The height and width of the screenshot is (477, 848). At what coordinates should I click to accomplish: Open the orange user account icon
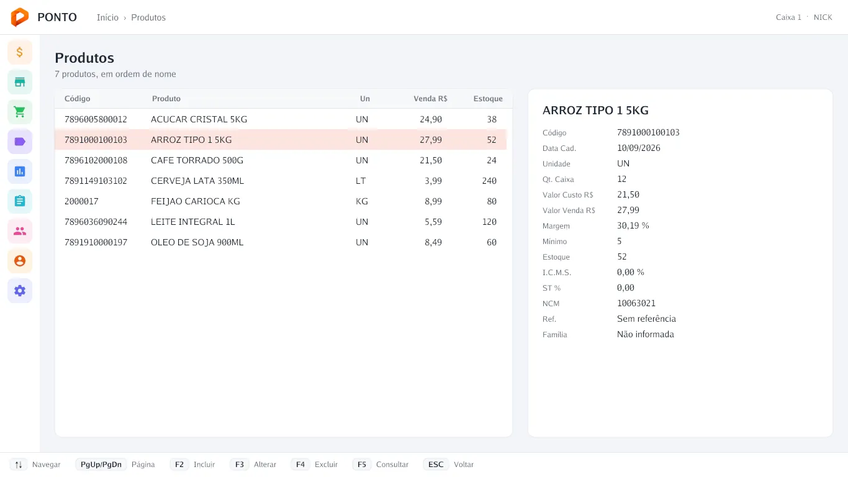tap(20, 261)
